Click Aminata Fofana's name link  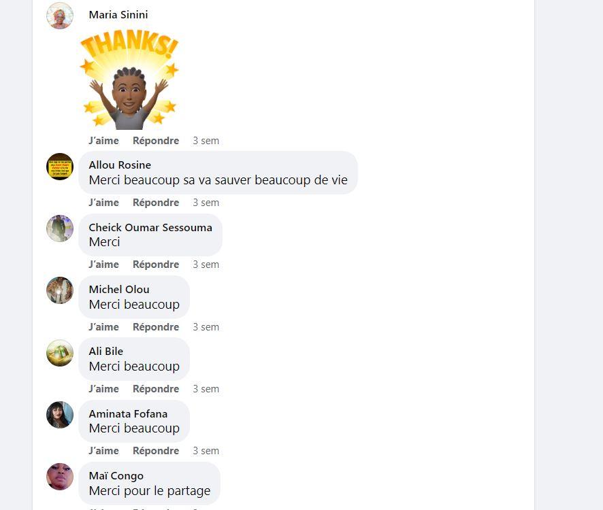click(x=128, y=413)
